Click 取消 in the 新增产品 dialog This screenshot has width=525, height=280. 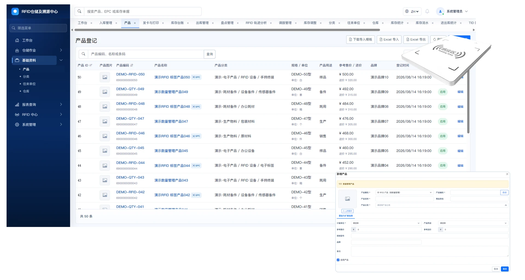[x=496, y=269]
